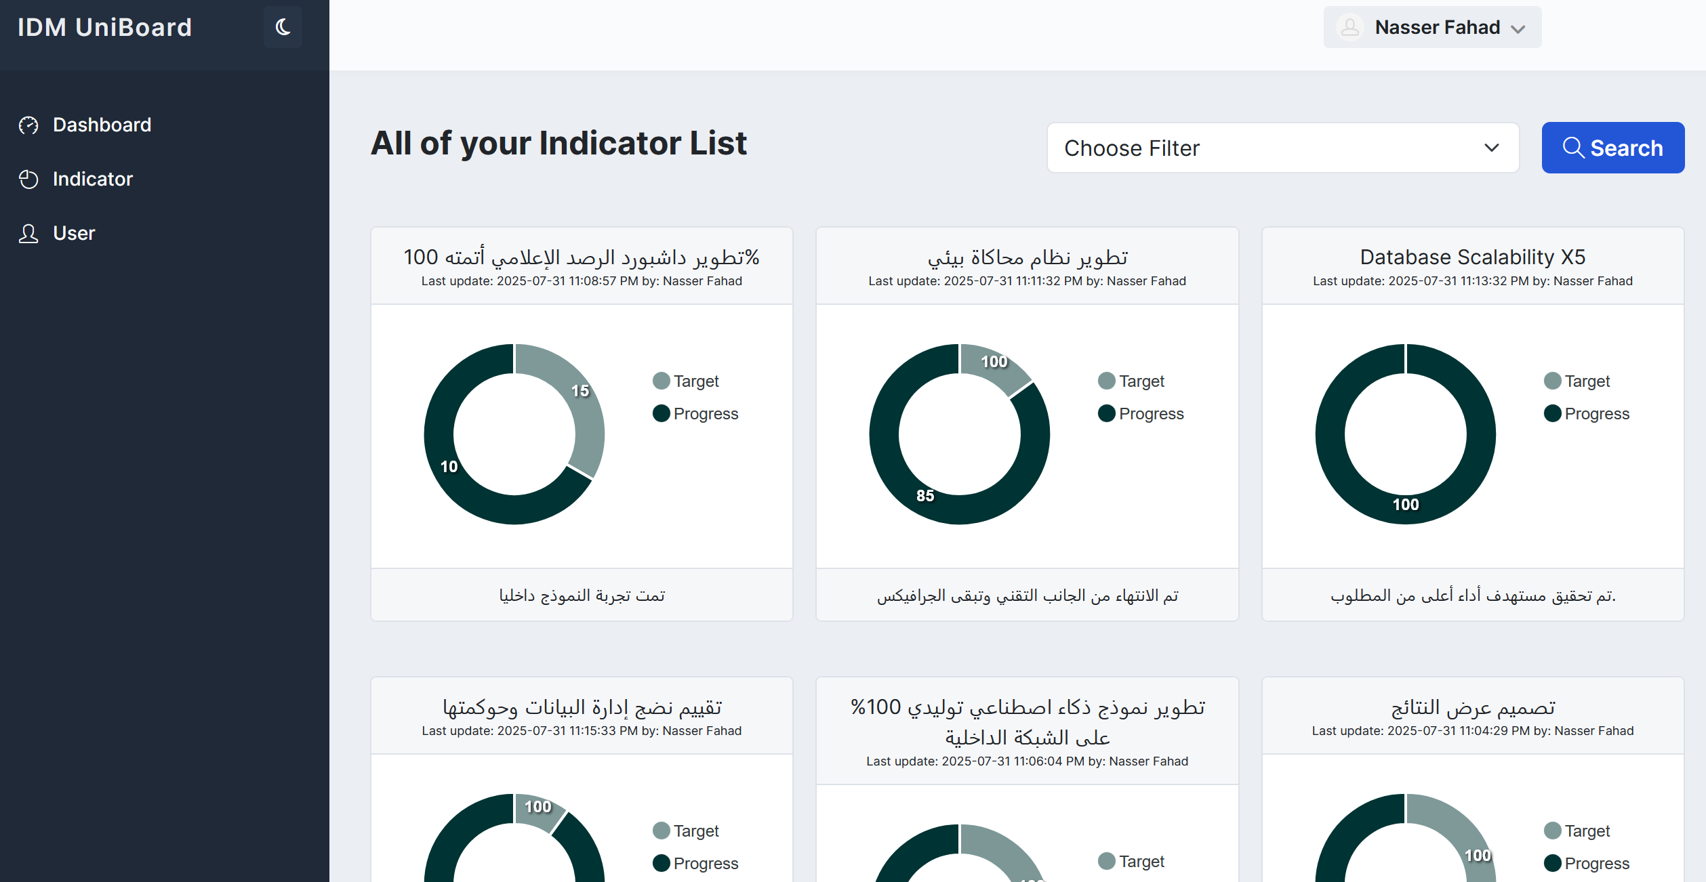The height and width of the screenshot is (882, 1706).
Task: Click the magnifier icon in Search button
Action: (x=1573, y=148)
